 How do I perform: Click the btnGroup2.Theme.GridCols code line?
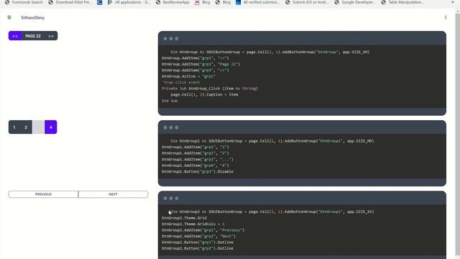[193, 224]
